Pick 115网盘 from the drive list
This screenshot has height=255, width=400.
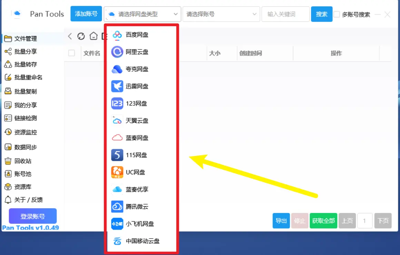(136, 155)
